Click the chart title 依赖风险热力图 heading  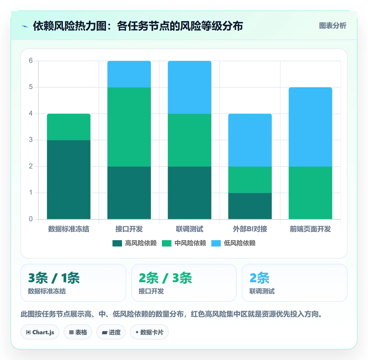[x=138, y=26]
